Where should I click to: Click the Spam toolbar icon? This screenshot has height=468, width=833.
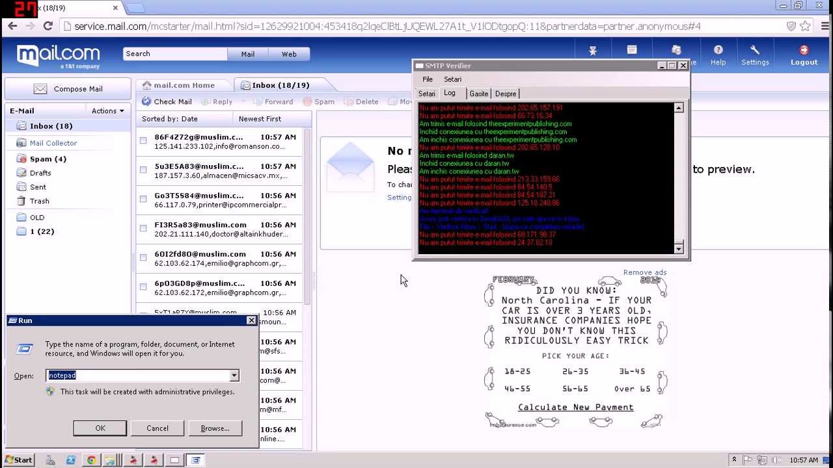(307, 101)
